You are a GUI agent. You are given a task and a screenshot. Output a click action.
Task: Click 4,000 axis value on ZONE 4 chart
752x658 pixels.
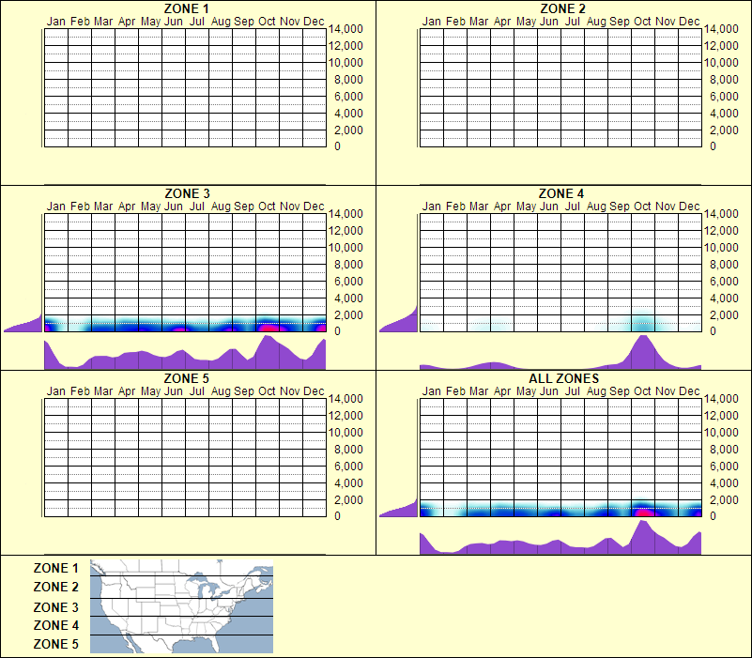point(724,298)
